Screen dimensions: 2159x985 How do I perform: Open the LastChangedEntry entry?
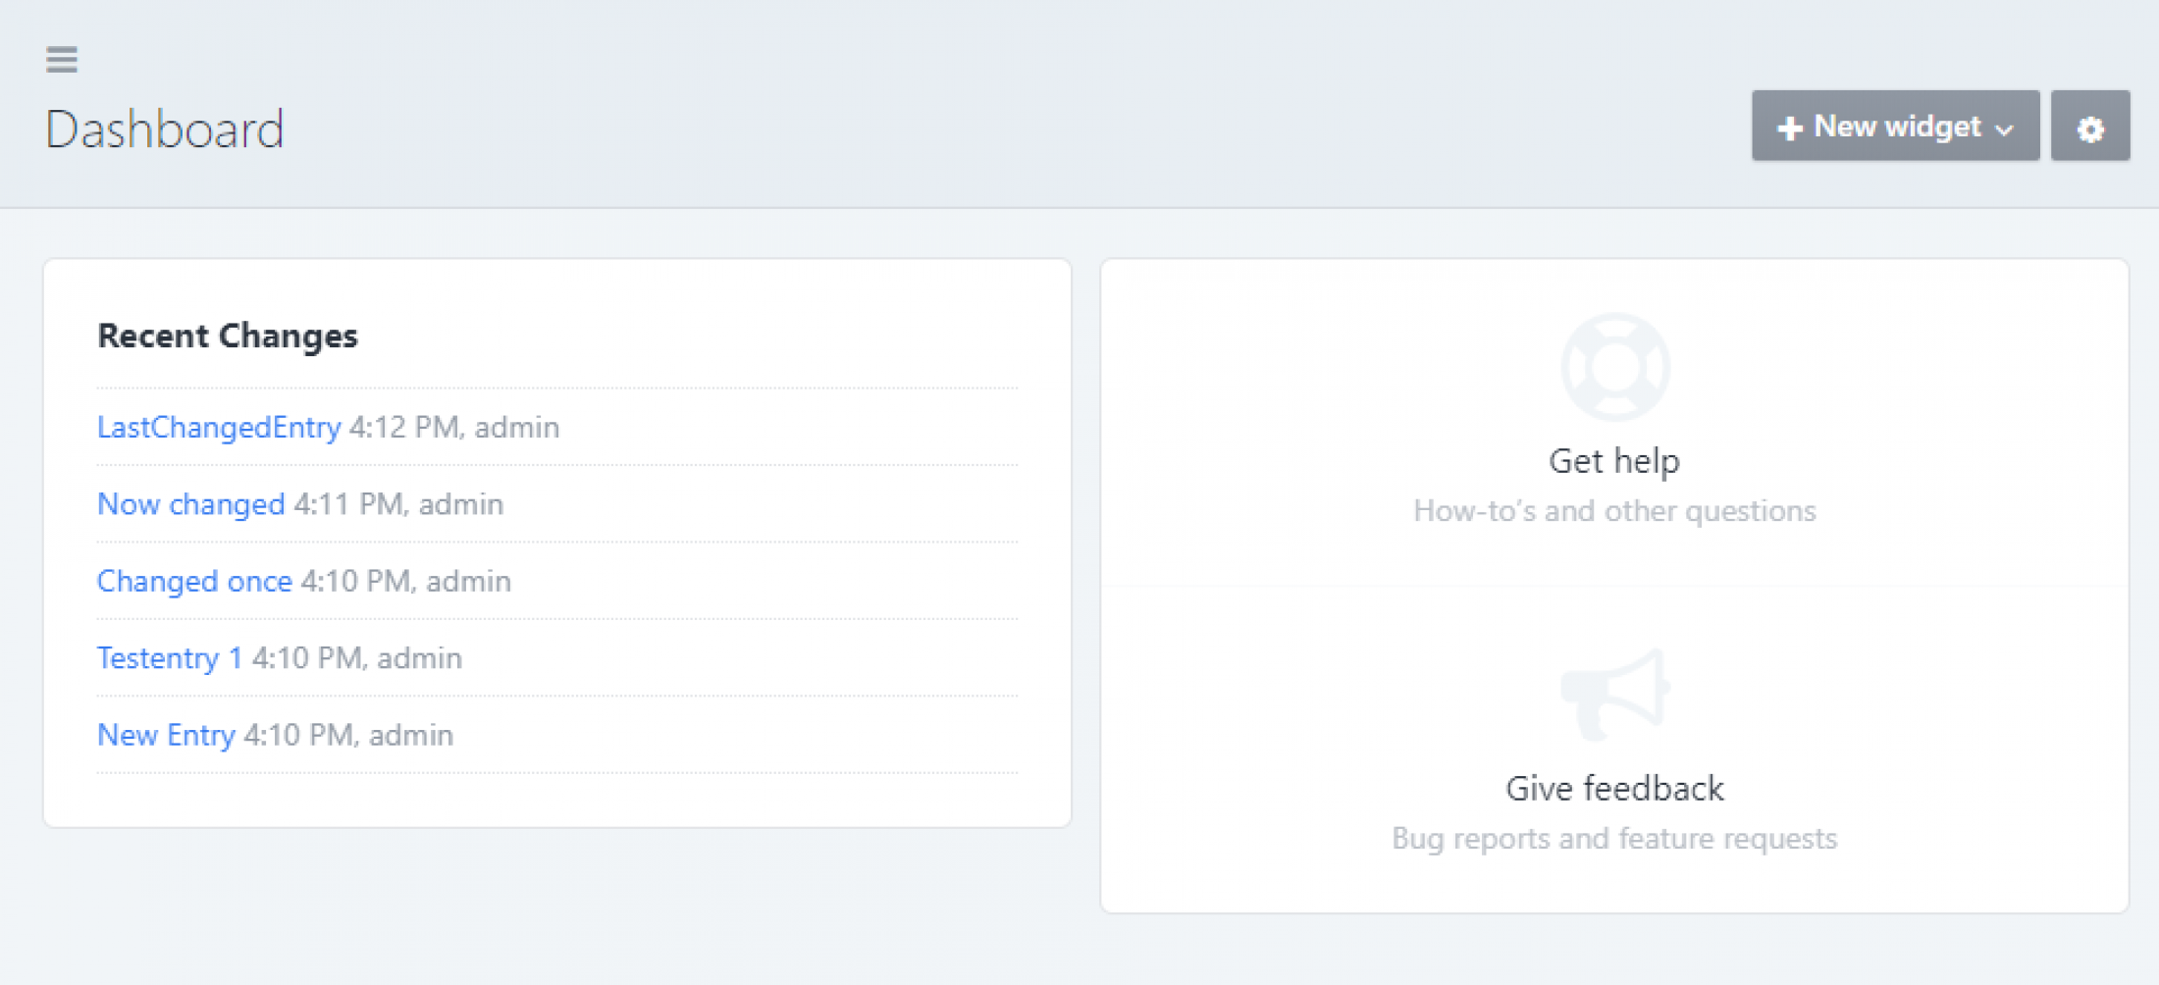click(219, 428)
